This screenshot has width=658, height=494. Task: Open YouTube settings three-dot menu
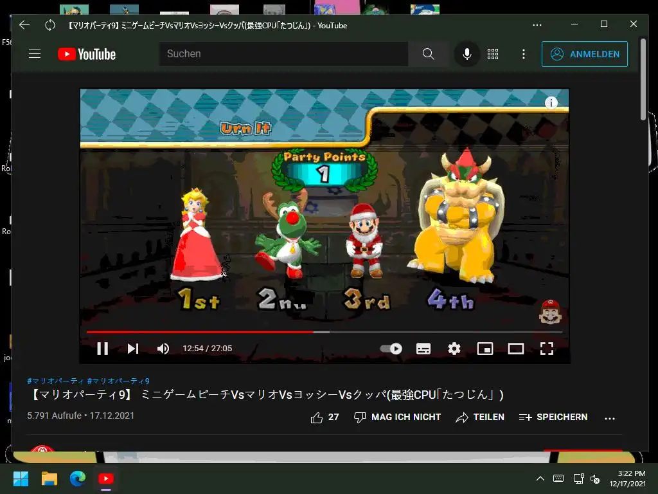pos(523,54)
